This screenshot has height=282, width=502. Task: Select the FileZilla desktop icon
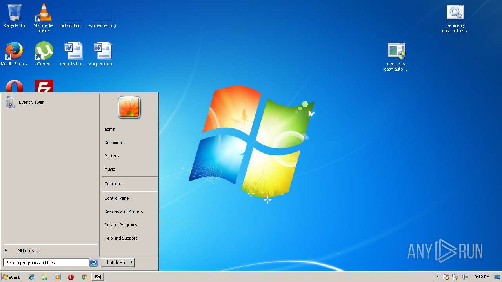coord(44,87)
